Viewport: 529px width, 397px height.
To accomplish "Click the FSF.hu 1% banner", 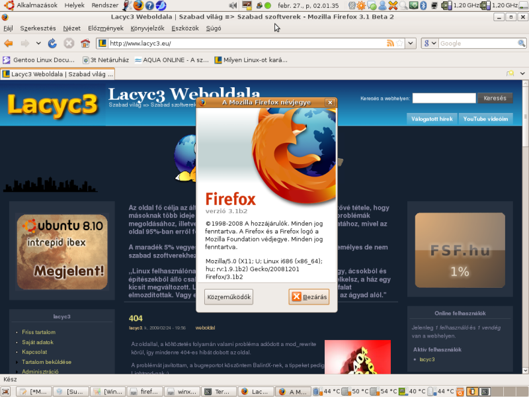I will [x=460, y=250].
